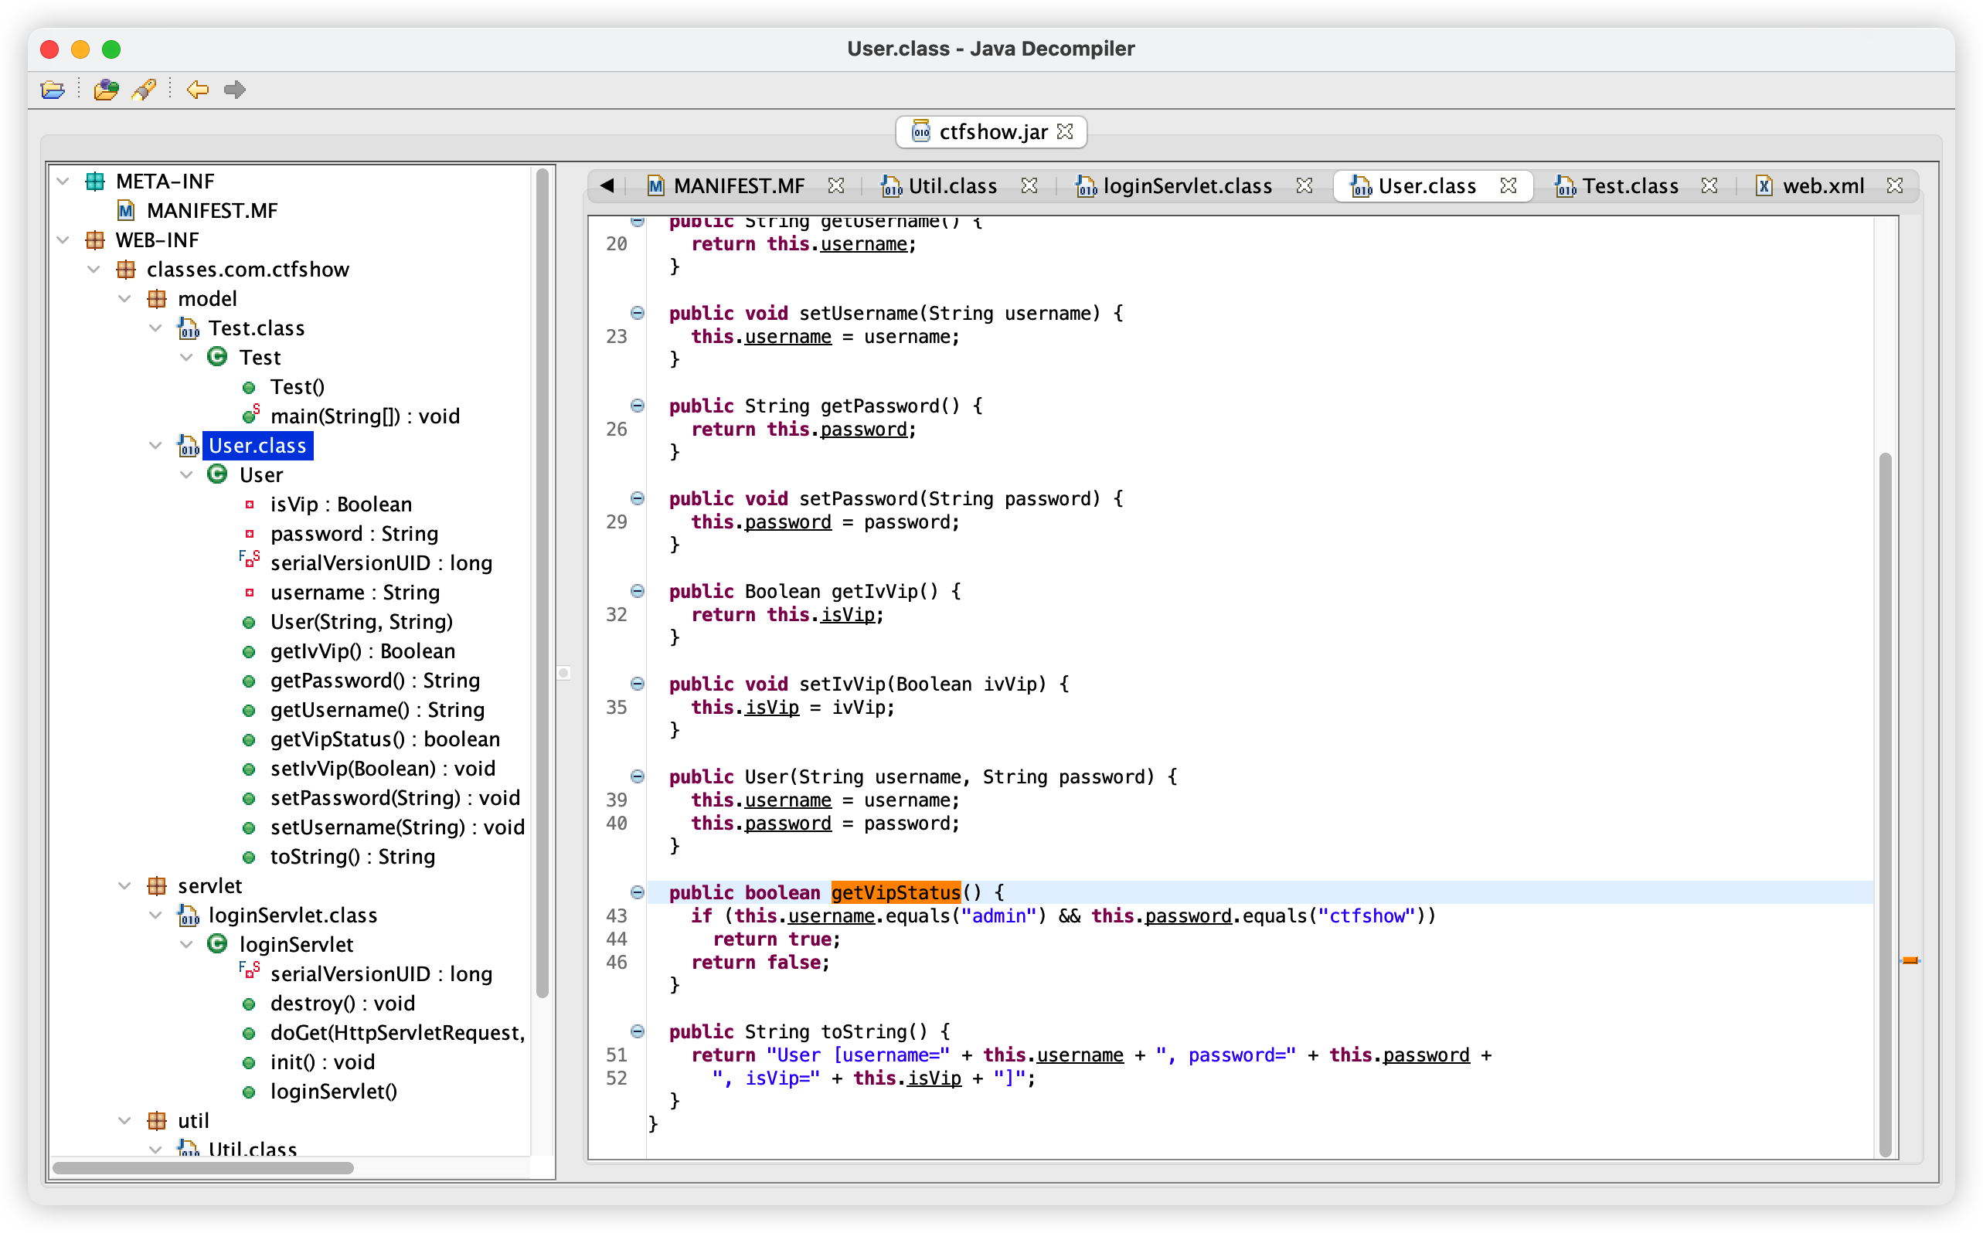Fold the setIvVip method in editor
1983x1233 pixels.
(638, 684)
